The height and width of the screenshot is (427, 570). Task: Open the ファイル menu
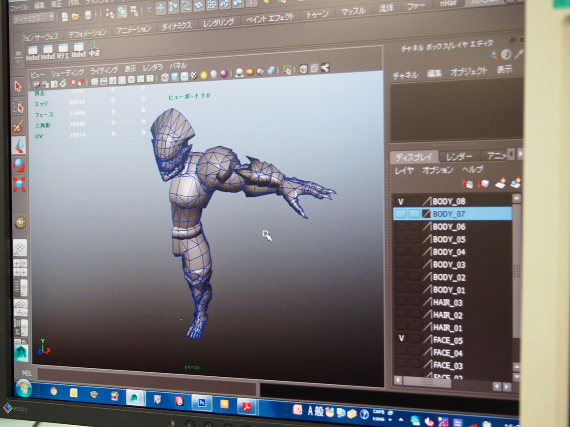coord(19,7)
